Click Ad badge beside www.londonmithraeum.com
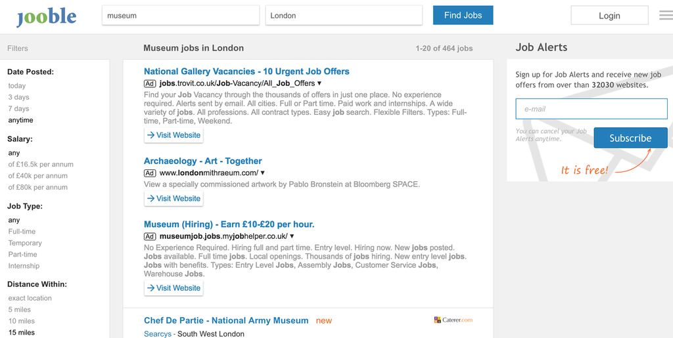 [150, 173]
